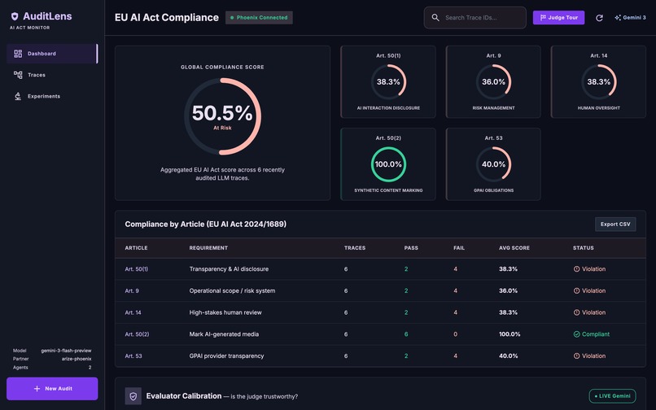This screenshot has width=656, height=410.
Task: Click the Violation warning icon in Art. 53 row
Action: click(576, 356)
